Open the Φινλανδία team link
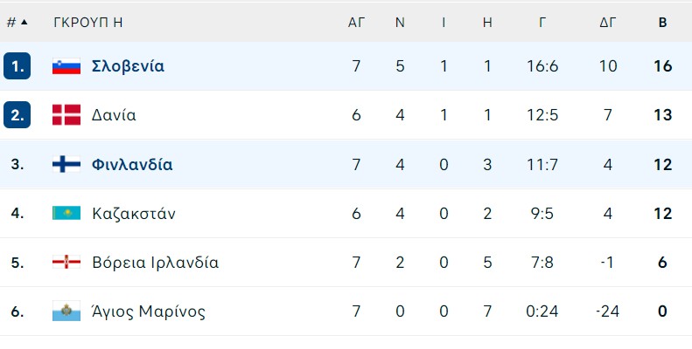This screenshot has height=349, width=692. point(132,164)
